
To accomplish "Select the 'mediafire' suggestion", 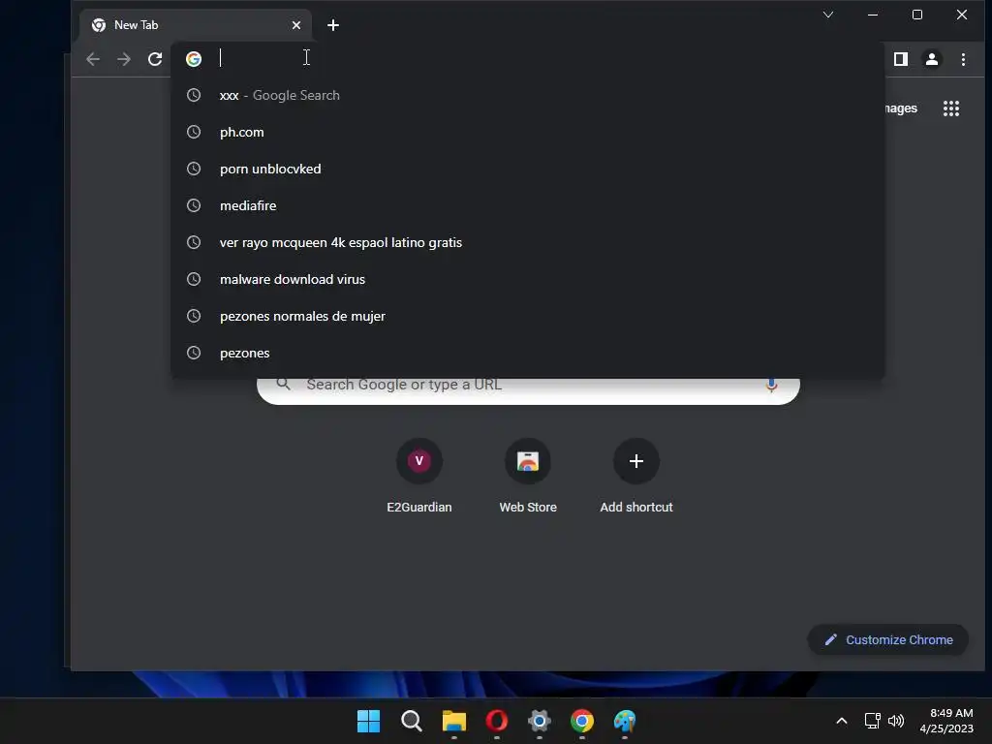I will 528,205.
